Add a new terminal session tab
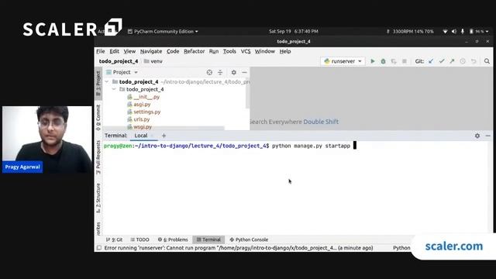This screenshot has height=279, width=496. 164,136
